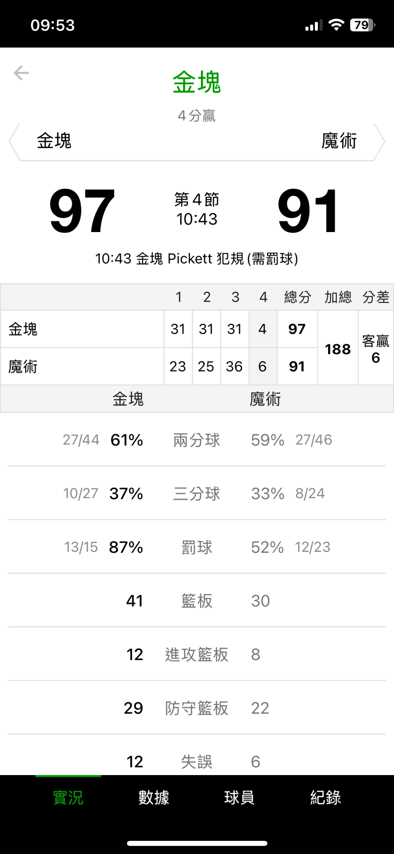Viewport: 394px width, 854px height.
Task: Tap the battery level indicator
Action: click(362, 25)
